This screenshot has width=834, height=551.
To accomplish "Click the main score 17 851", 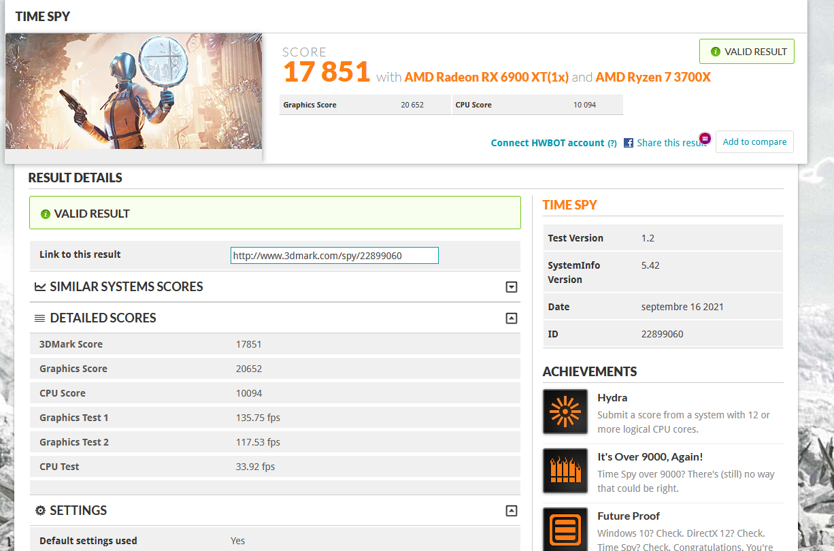I will click(327, 71).
